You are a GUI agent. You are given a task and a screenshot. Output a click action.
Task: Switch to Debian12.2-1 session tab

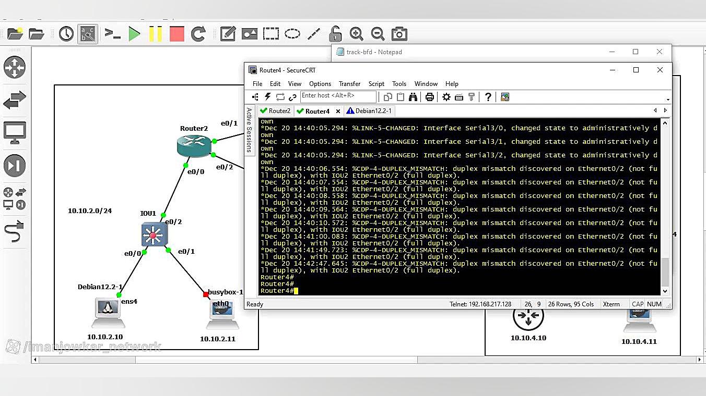click(x=369, y=111)
